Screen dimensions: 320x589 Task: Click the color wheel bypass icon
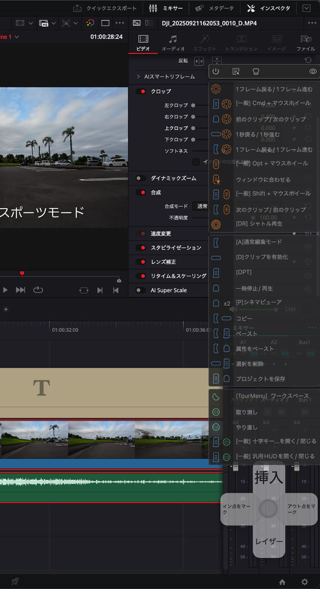90,23
